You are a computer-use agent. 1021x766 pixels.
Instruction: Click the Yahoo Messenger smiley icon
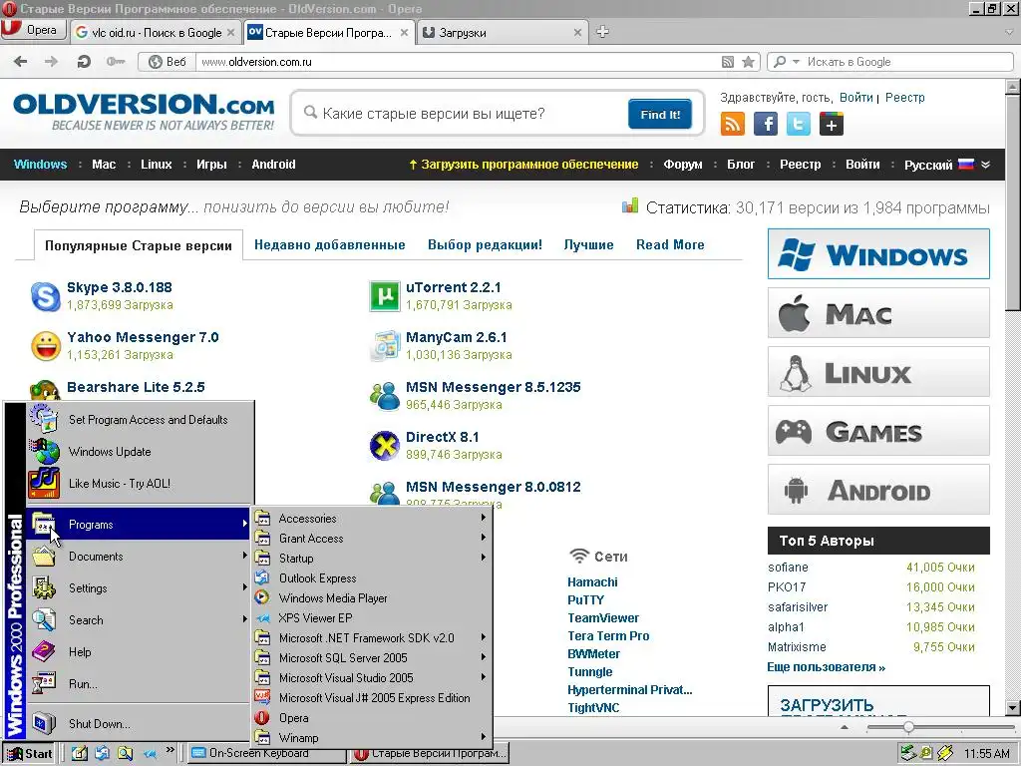pyautogui.click(x=46, y=346)
